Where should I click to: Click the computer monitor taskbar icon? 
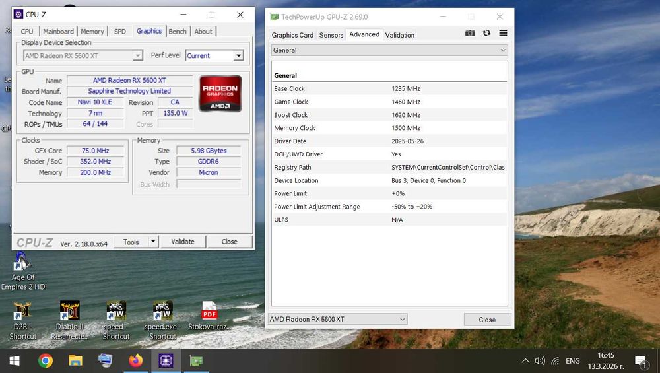point(105,361)
